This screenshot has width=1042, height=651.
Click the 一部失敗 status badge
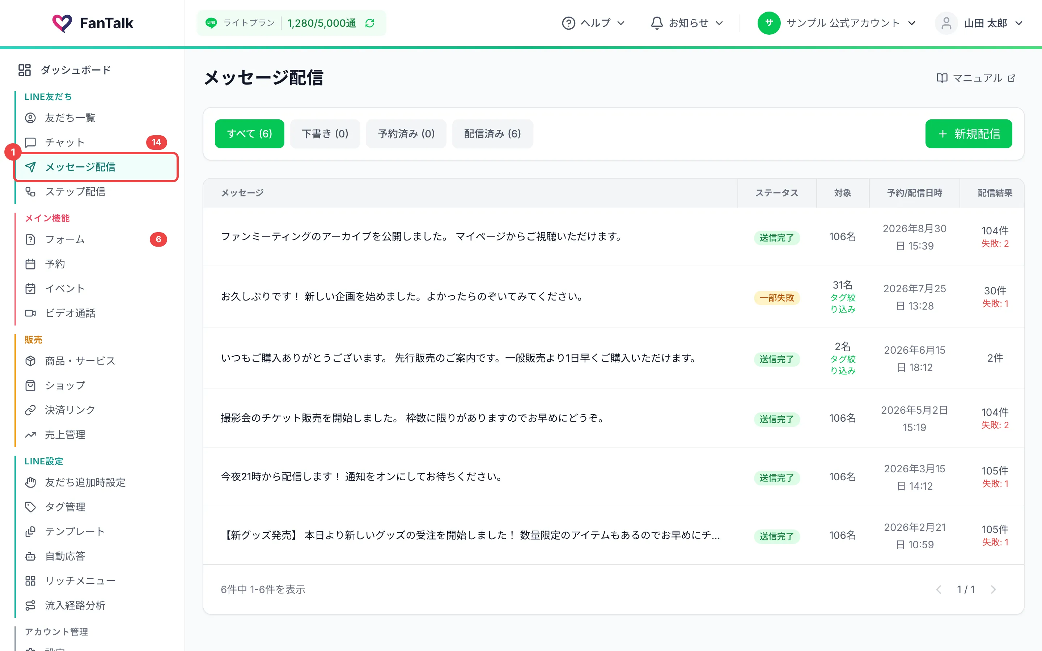pos(776,298)
